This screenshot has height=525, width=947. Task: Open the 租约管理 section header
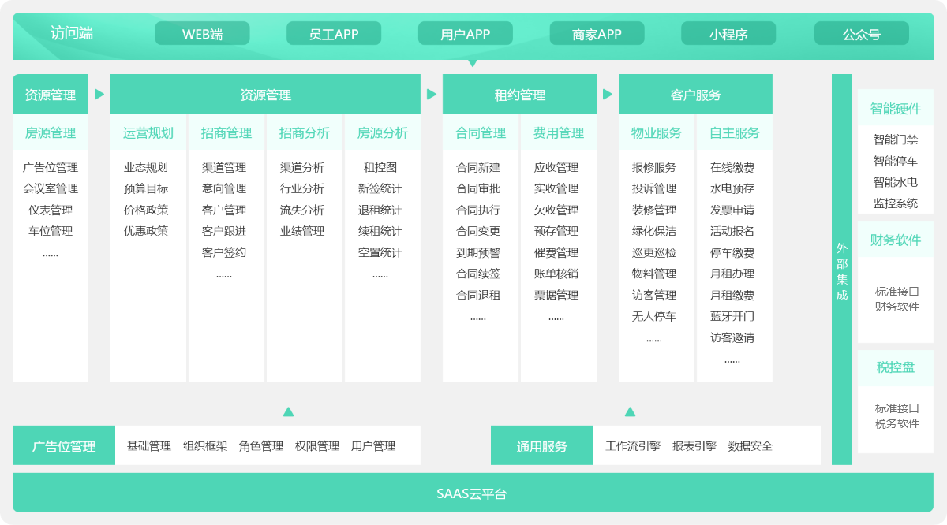519,95
